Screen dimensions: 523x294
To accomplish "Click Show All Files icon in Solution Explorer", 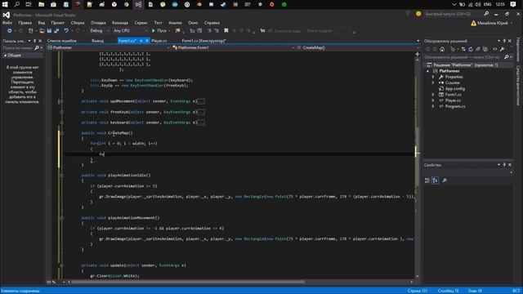I will (x=485, y=49).
